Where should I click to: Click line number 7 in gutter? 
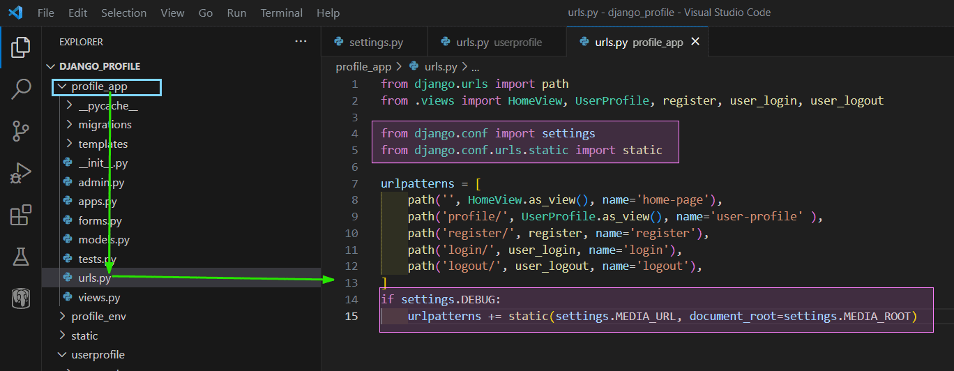354,184
